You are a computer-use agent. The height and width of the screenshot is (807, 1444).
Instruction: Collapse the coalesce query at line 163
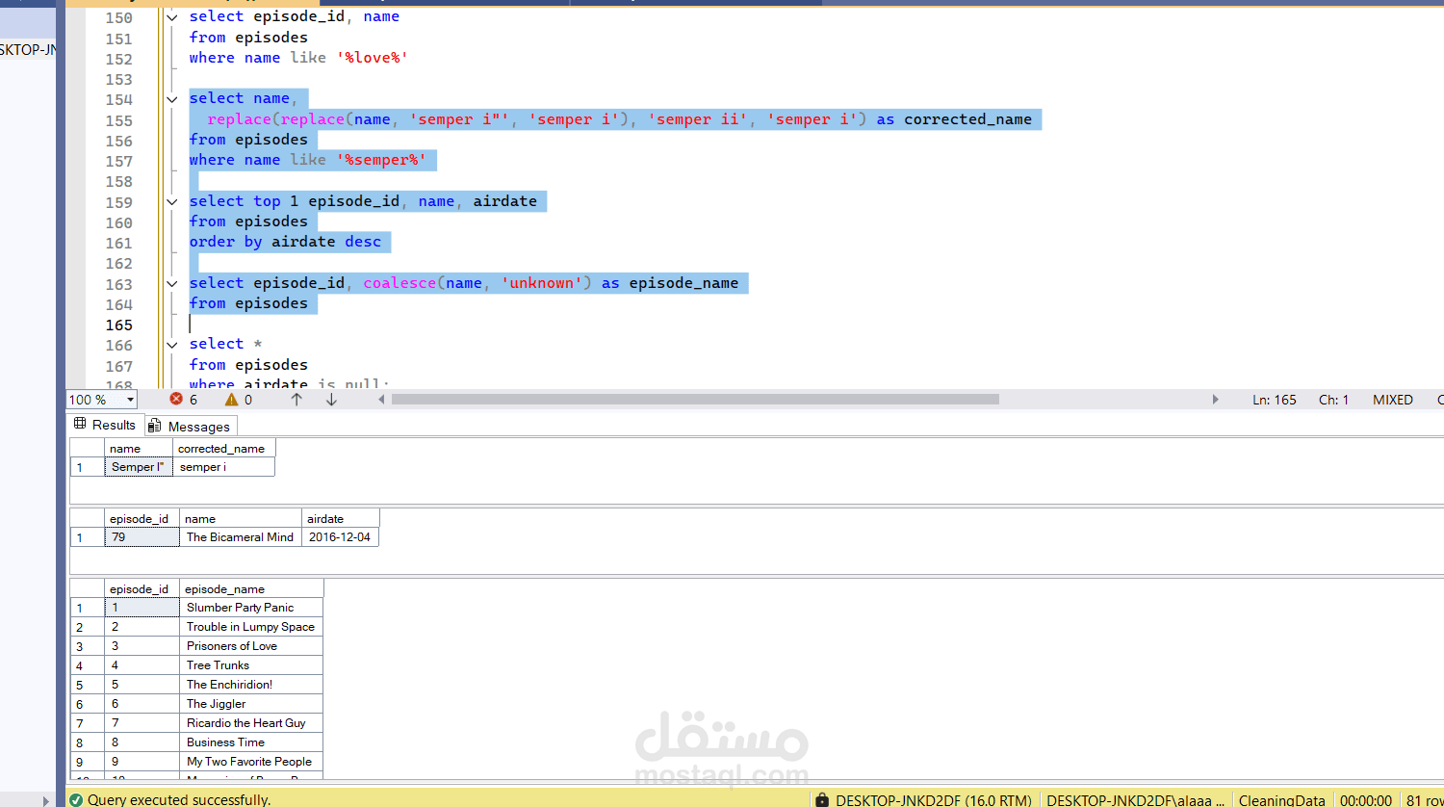[x=172, y=283]
